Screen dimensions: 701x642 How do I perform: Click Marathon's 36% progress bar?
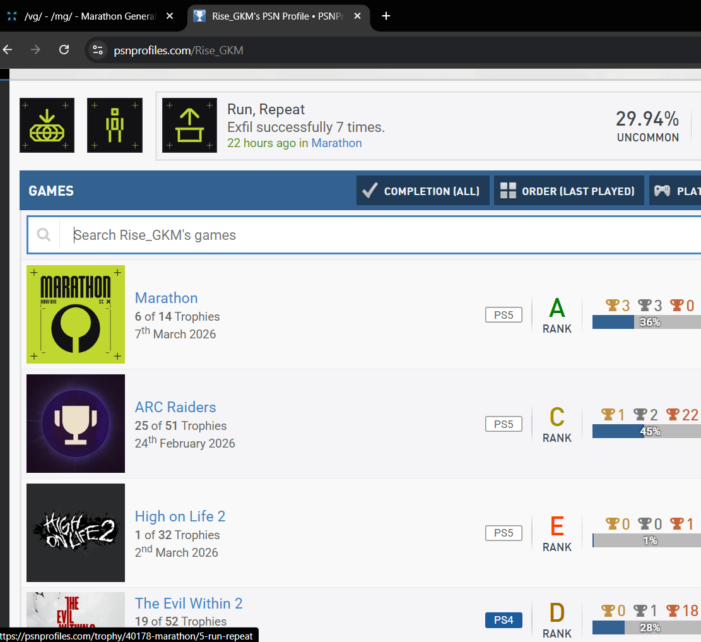pyautogui.click(x=647, y=322)
